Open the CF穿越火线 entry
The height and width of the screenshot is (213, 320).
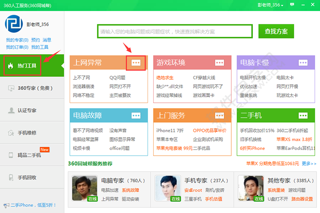204,78
